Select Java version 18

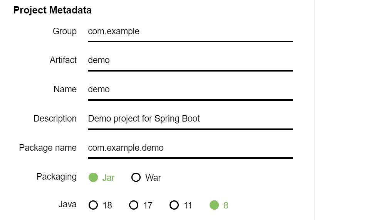[93, 205]
